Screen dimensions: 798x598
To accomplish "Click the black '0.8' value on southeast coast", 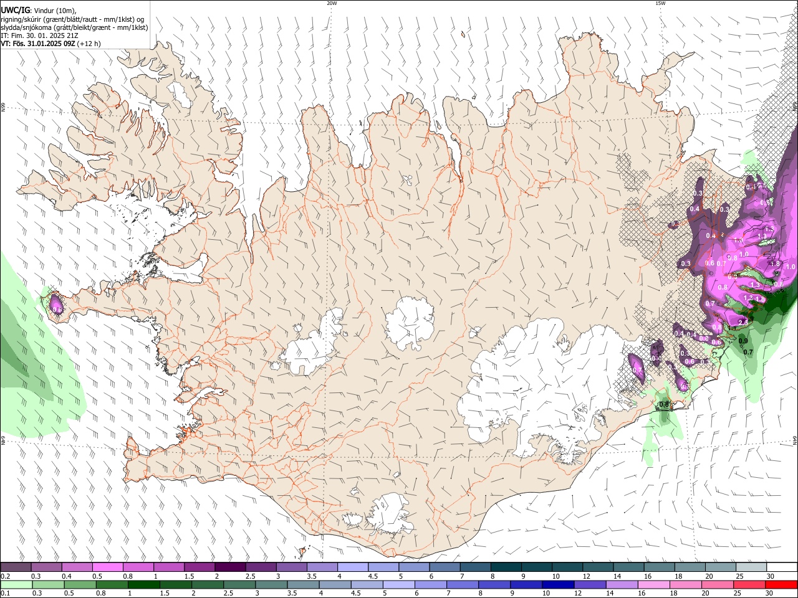I will coord(663,405).
